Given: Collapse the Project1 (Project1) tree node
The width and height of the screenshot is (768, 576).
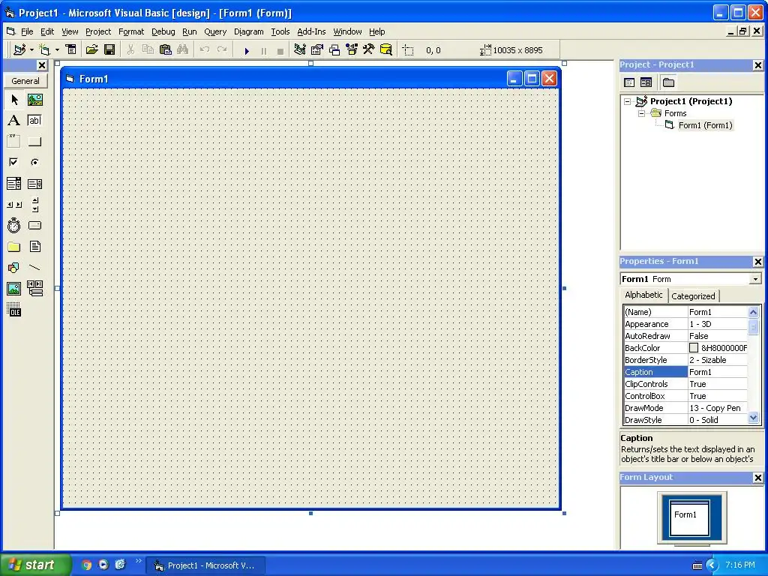Looking at the screenshot, I should tap(628, 102).
